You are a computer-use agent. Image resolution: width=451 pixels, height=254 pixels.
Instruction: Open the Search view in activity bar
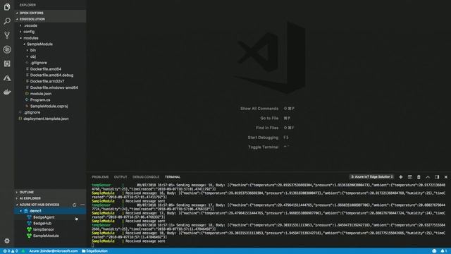click(7, 21)
